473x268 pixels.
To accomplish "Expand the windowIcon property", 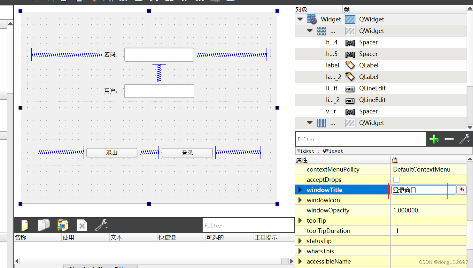I will (300, 200).
